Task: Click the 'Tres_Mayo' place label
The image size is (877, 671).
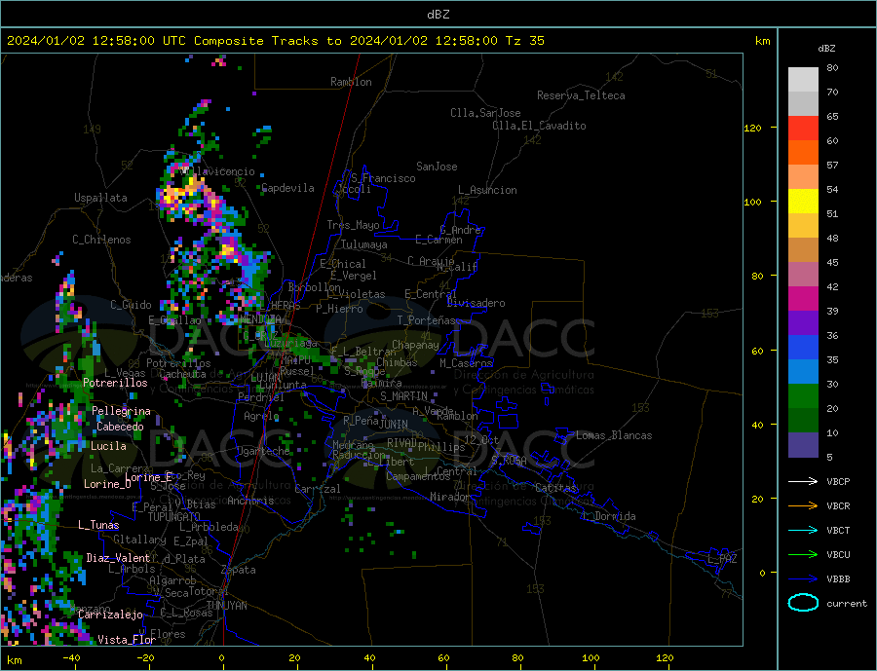Action: tap(353, 225)
